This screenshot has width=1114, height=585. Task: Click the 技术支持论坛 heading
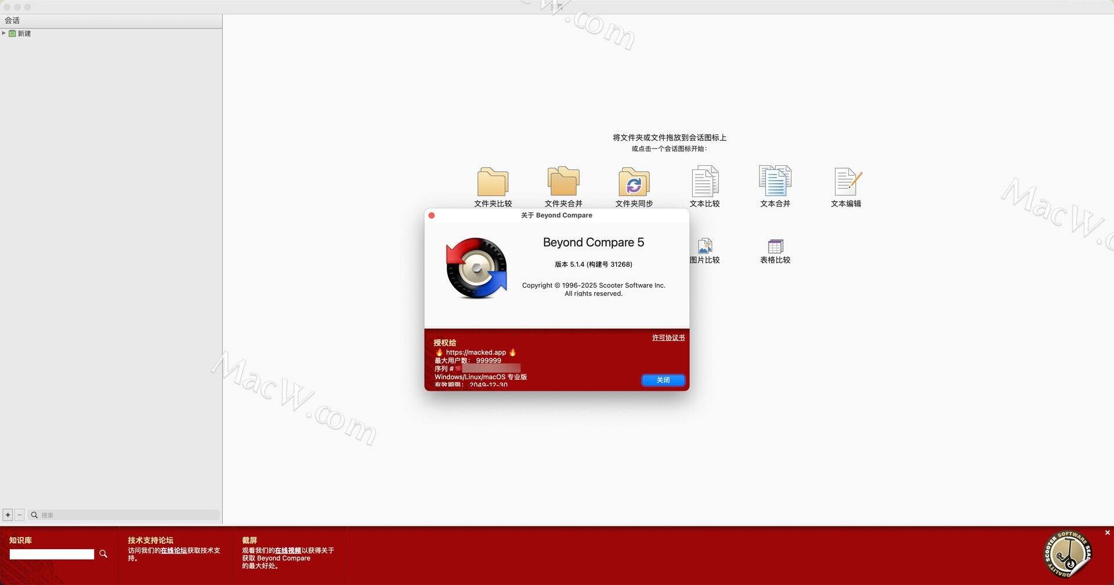(150, 540)
